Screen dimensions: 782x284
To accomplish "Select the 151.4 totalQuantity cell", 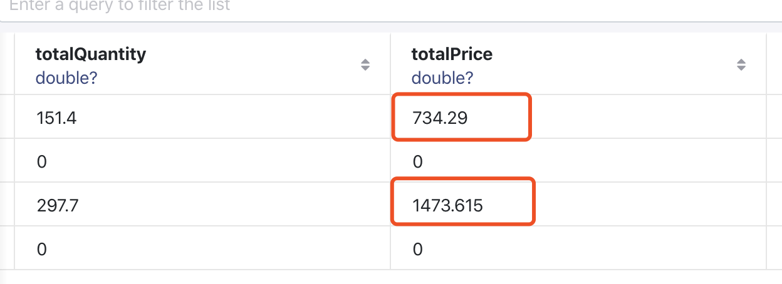I will pos(56,118).
